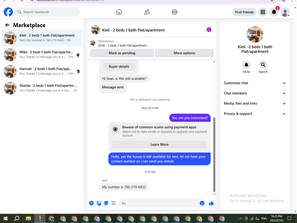Click the 'Hi Sean, is this still available?' message
The height and width of the screenshot is (223, 297).
point(124,78)
